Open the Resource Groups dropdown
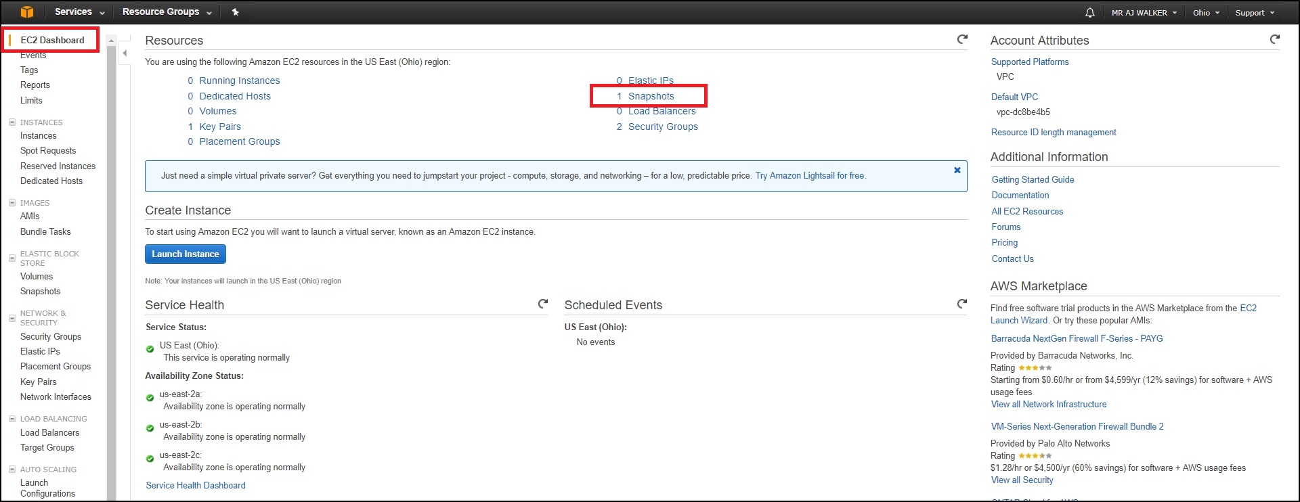Image resolution: width=1300 pixels, height=502 pixels. [x=167, y=12]
